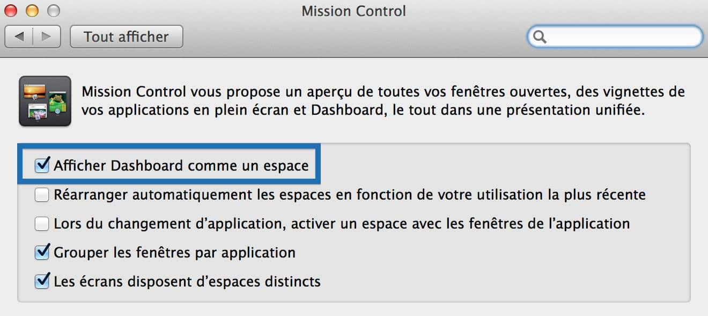Go forward with the right arrow button
The width and height of the screenshot is (708, 316).
click(x=47, y=36)
